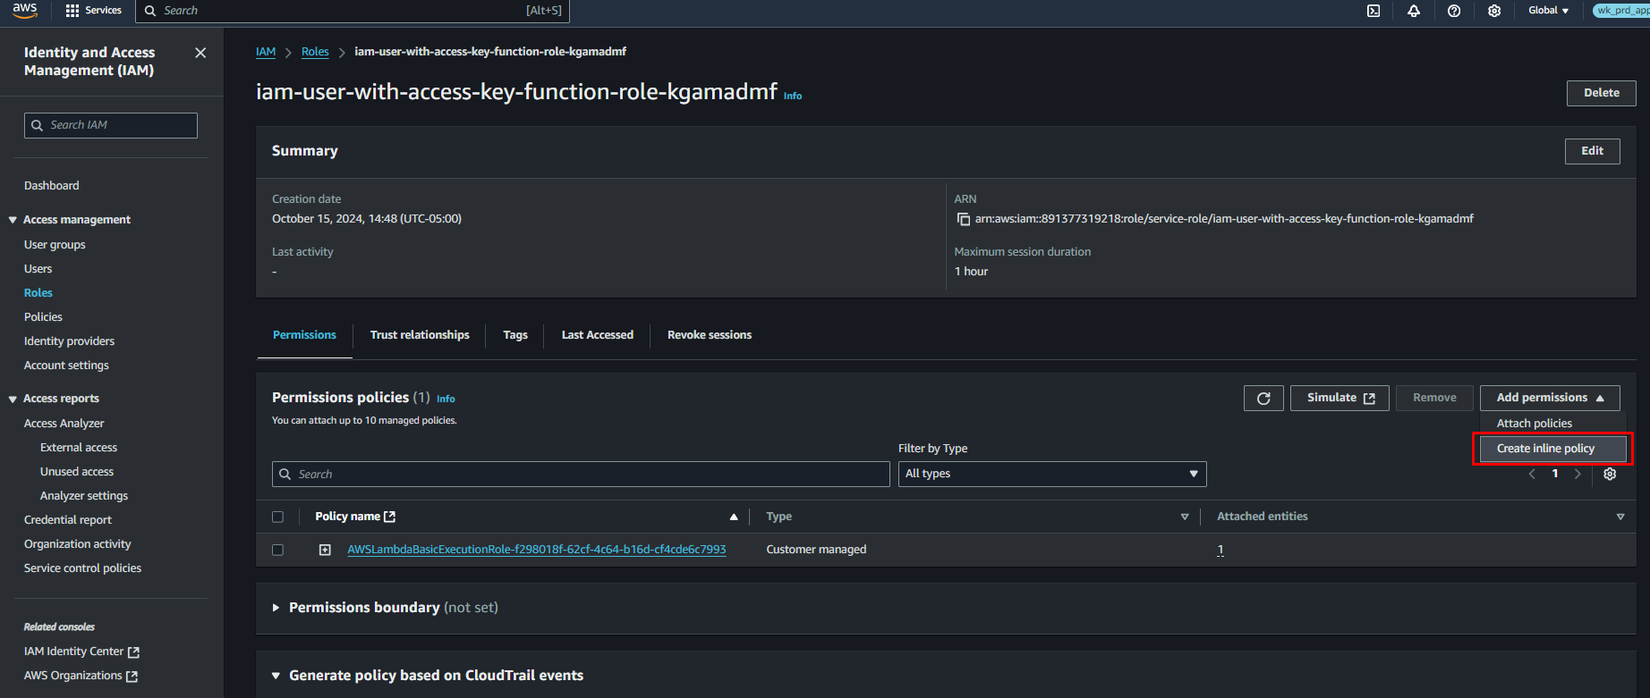Click Roles breadcrumb link
This screenshot has width=1650, height=698.
click(x=315, y=52)
